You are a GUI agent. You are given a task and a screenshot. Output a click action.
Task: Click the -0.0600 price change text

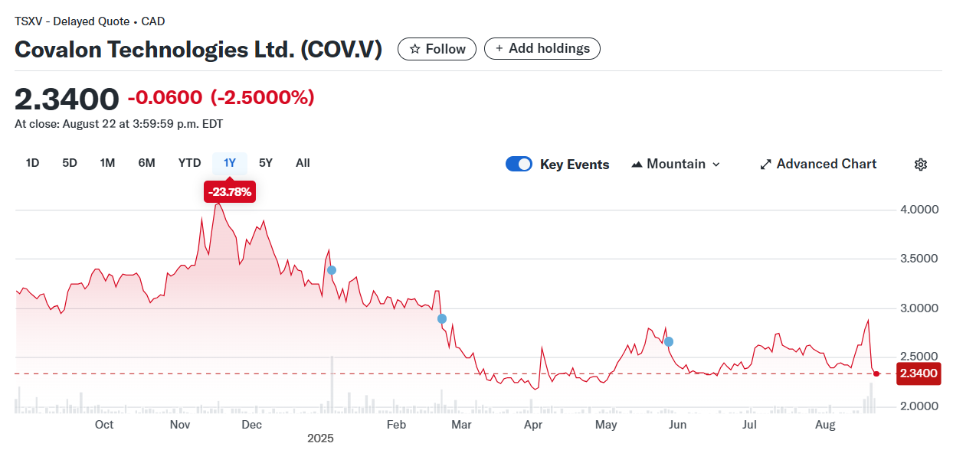(x=165, y=98)
